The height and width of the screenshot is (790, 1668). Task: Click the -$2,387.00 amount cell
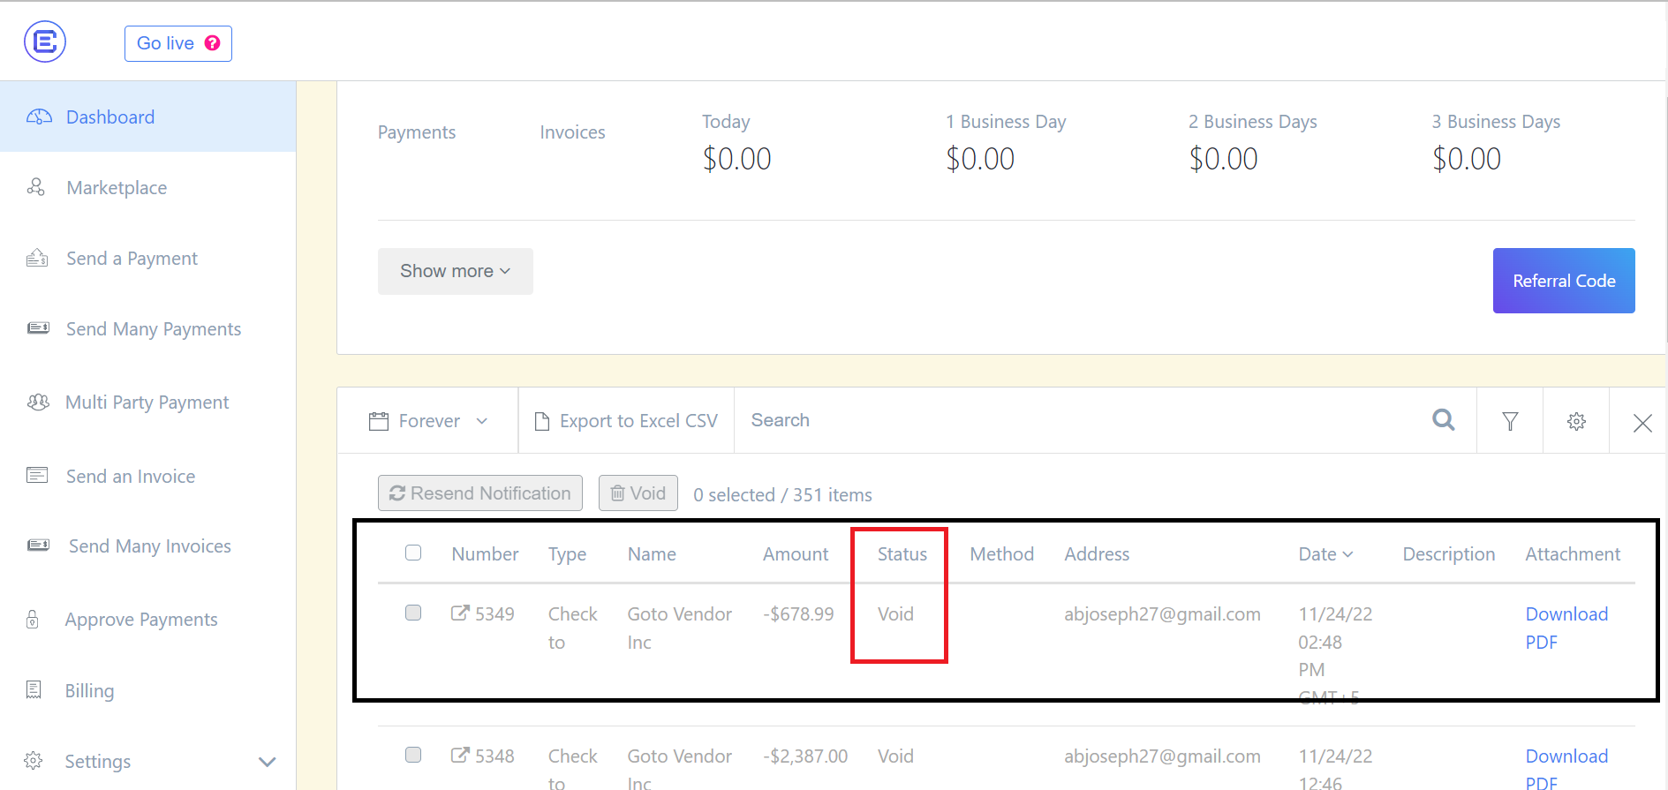click(805, 756)
